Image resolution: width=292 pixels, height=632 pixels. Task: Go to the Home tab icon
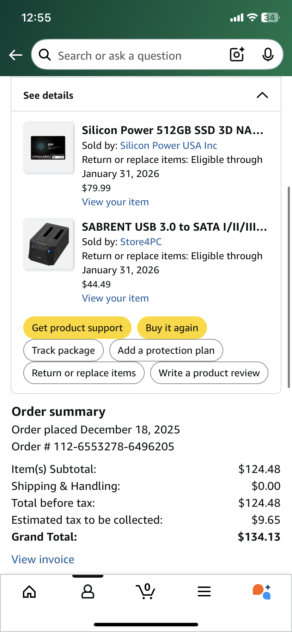point(29,592)
